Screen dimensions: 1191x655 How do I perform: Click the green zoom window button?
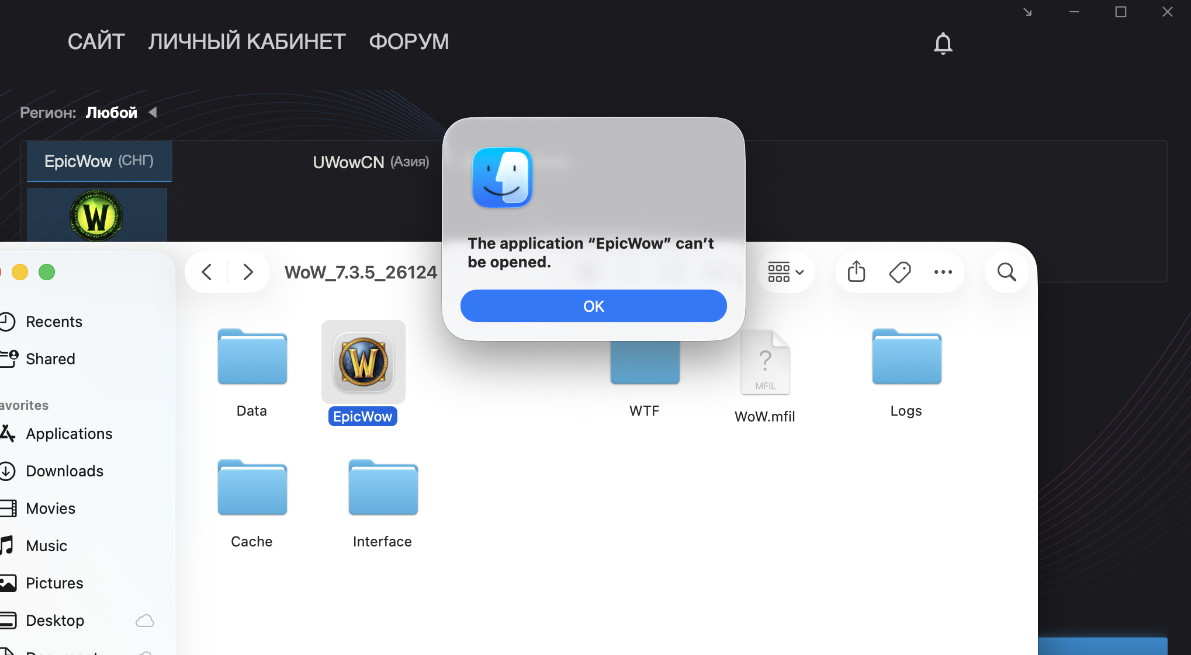(x=47, y=272)
